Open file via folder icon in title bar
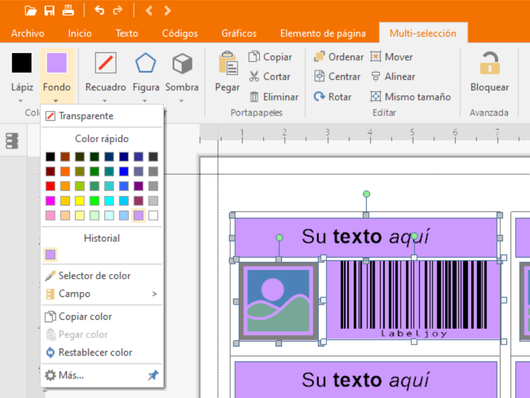530x398 pixels. [x=31, y=11]
